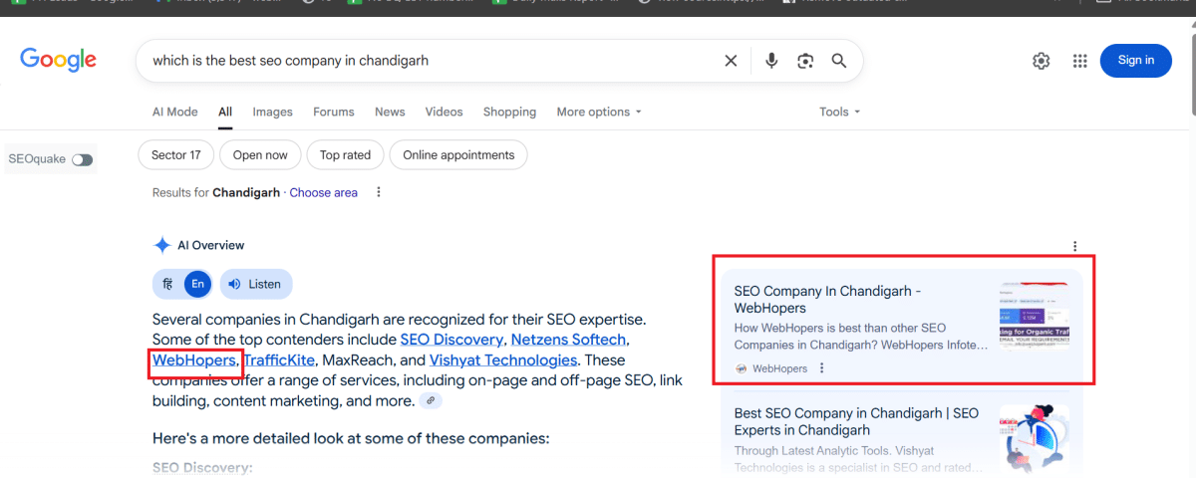The height and width of the screenshot is (478, 1196).
Task: Open the TrafficKite link
Action: [x=279, y=360]
